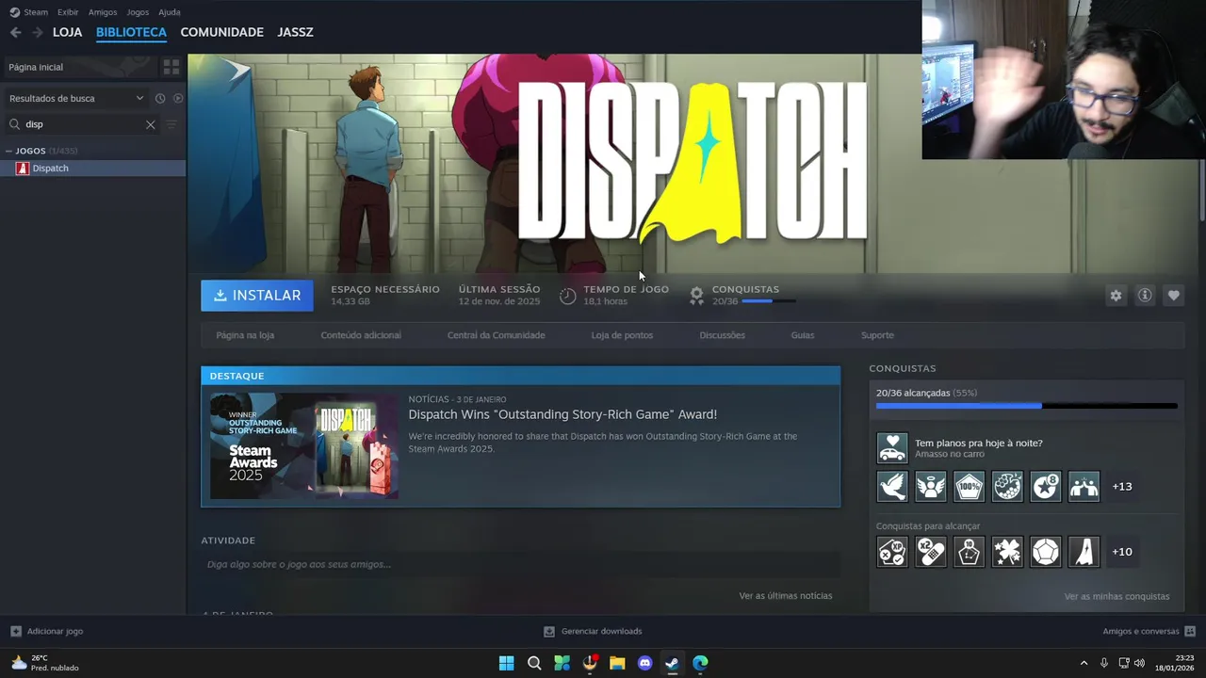The image size is (1206, 678).
Task: Open Dispatch Wins award news headline
Action: pos(562,414)
